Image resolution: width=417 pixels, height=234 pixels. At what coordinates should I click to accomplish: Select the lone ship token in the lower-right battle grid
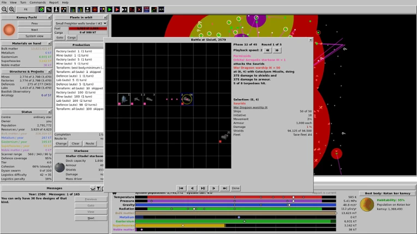(x=225, y=137)
